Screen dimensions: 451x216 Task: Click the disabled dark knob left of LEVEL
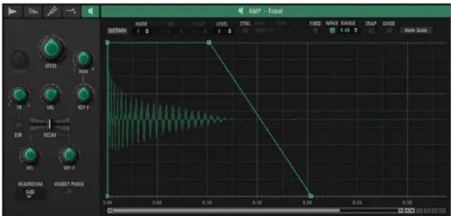click(20, 59)
